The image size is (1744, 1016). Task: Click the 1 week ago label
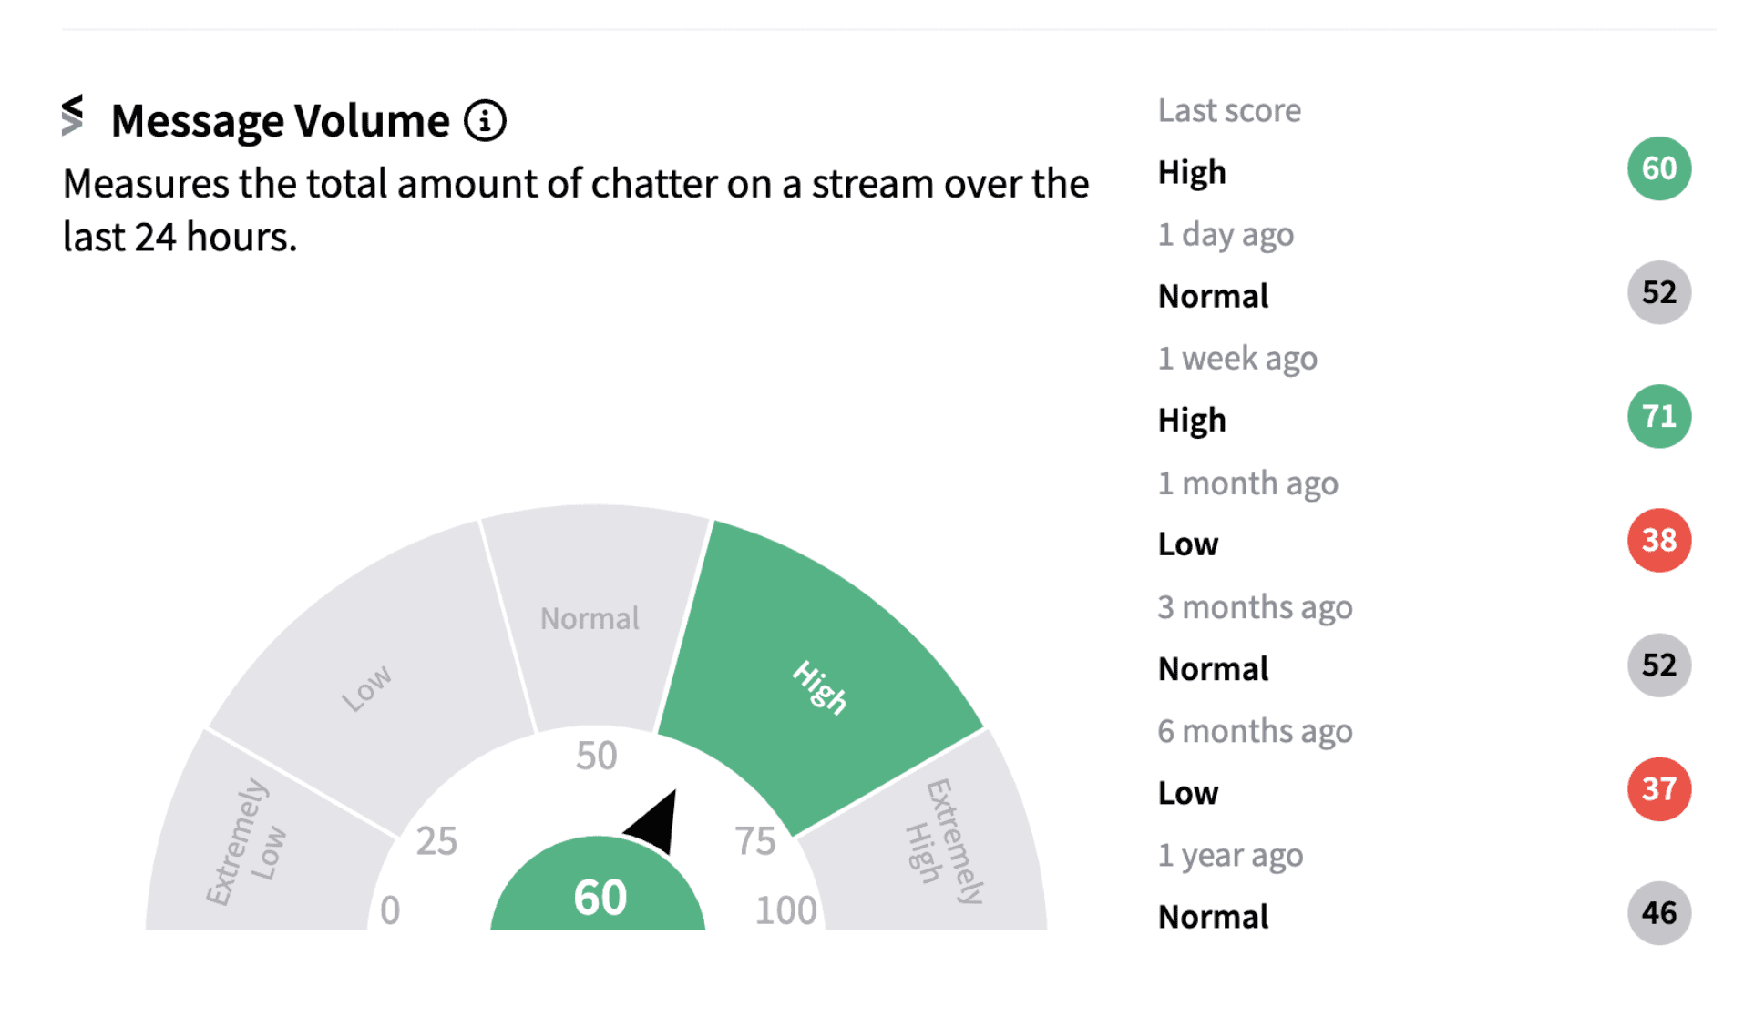(1236, 359)
